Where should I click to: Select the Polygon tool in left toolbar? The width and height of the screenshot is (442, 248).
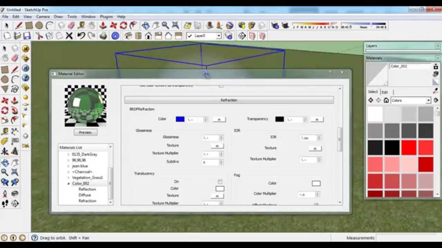tap(4, 89)
